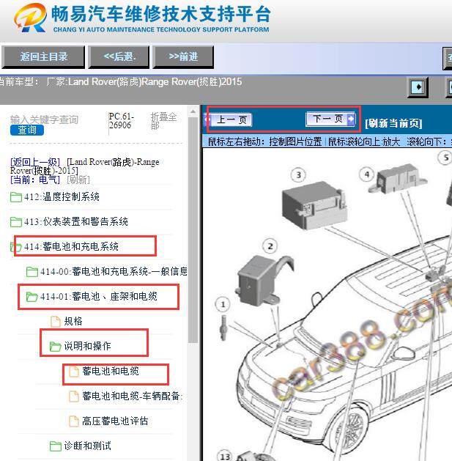Click the [刷新当前页] link
The width and height of the screenshot is (452, 461).
(x=393, y=123)
